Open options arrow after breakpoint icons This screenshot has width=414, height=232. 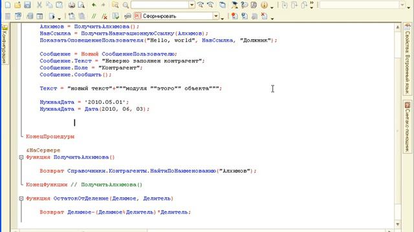pos(272,19)
